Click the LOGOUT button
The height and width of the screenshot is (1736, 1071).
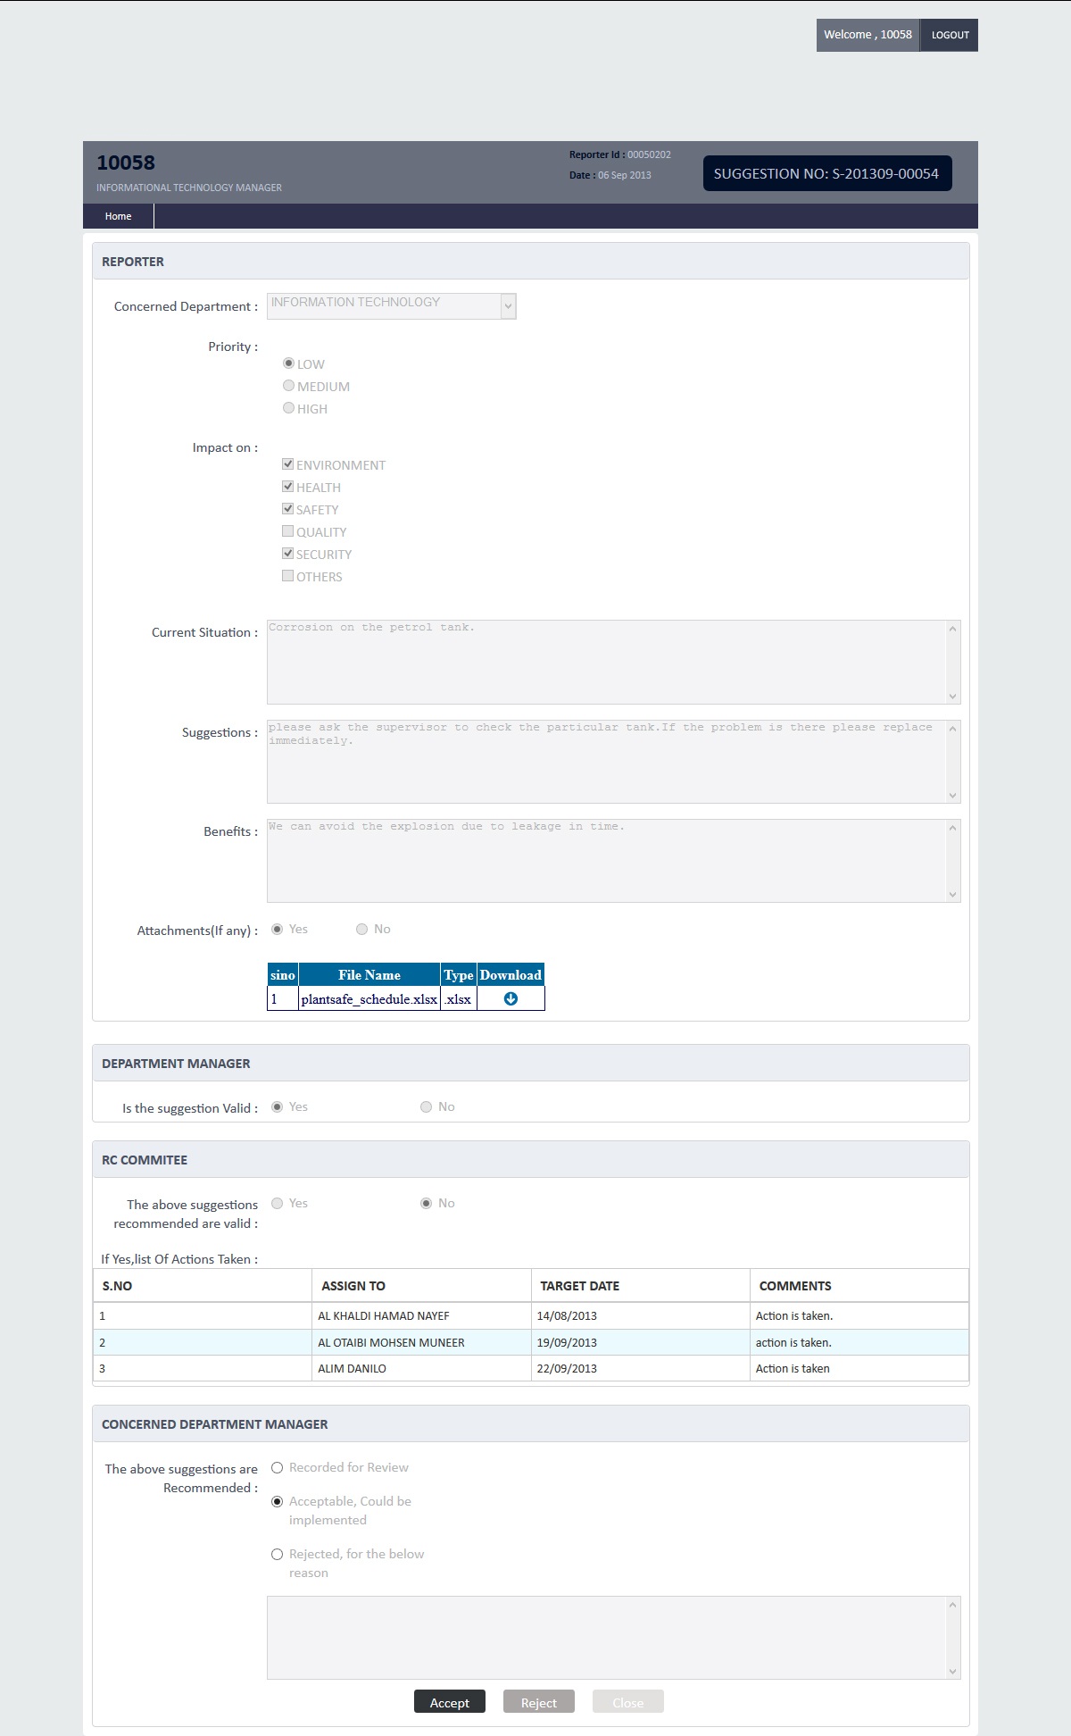950,35
